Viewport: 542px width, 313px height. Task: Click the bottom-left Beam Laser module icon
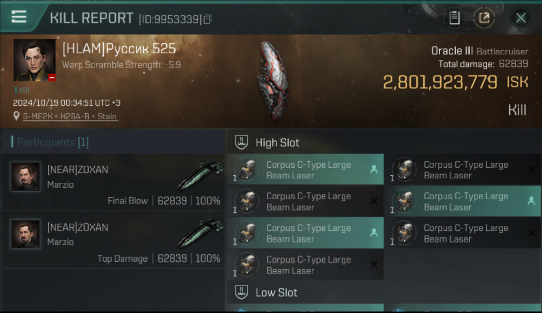[247, 265]
